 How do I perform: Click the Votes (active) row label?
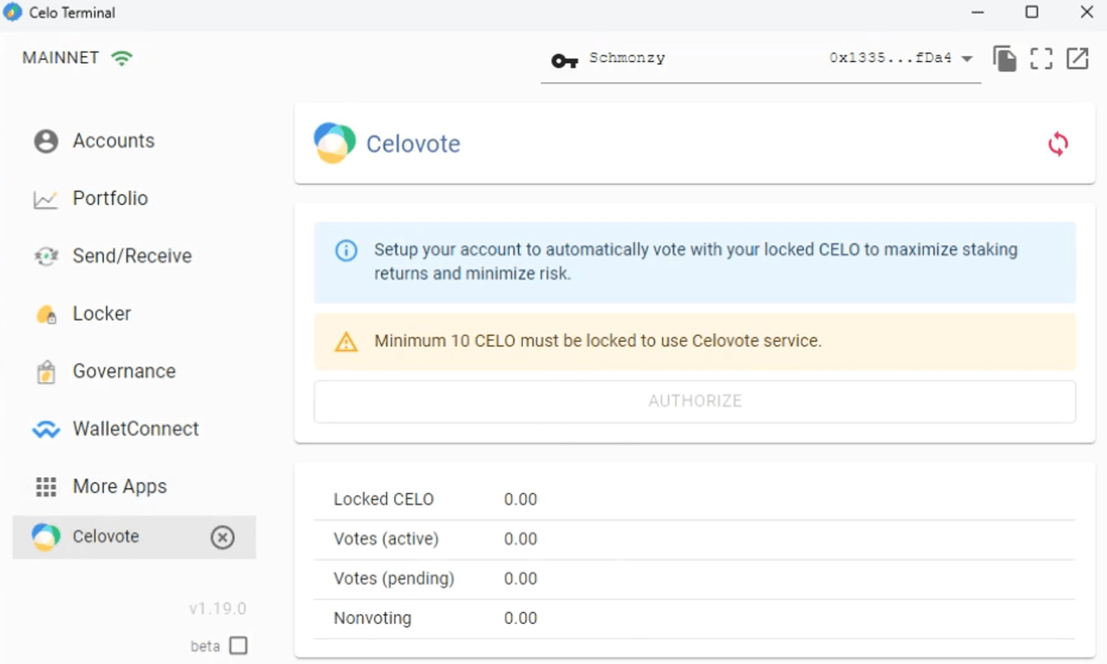pos(386,539)
